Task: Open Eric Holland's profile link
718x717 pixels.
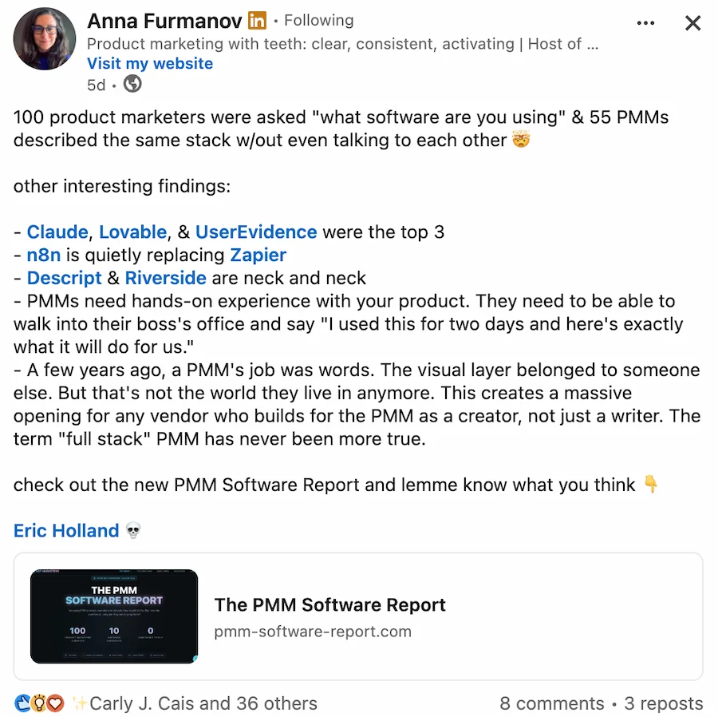Action: 66,530
